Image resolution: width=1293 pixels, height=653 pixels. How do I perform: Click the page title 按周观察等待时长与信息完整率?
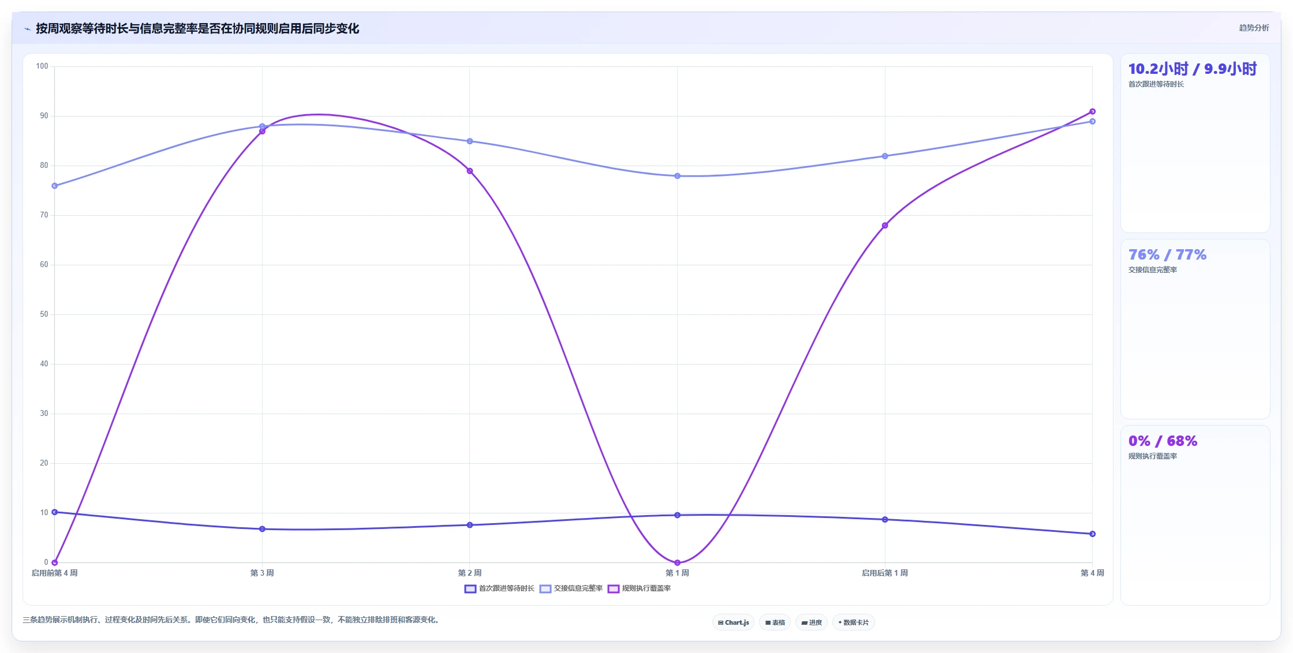coord(197,29)
